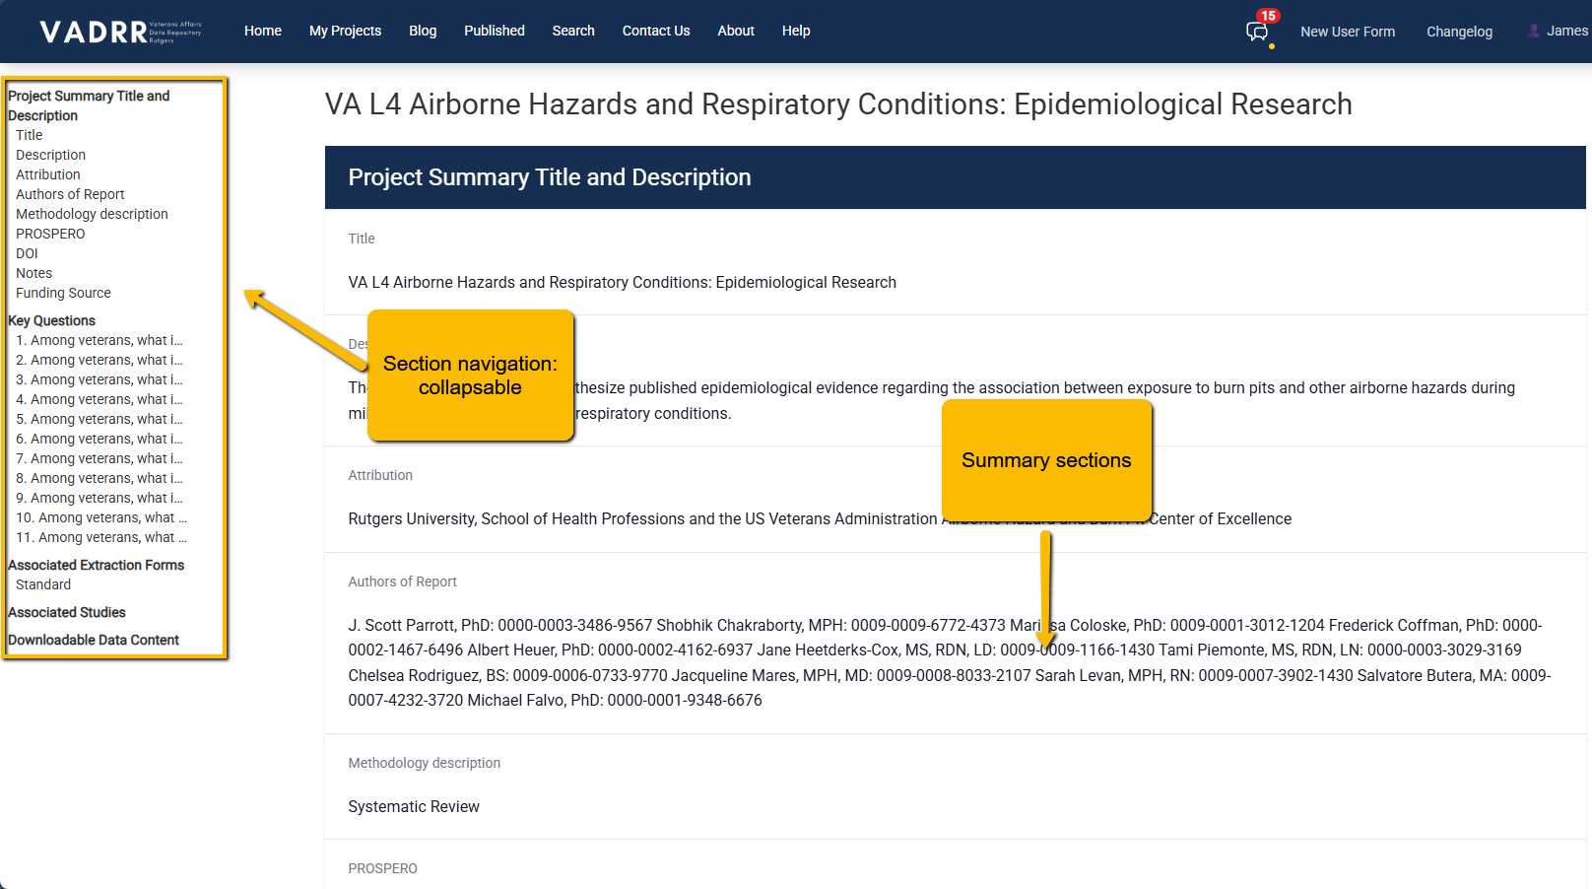Collapse the Key Questions sidebar section
The width and height of the screenshot is (1592, 889).
(51, 320)
